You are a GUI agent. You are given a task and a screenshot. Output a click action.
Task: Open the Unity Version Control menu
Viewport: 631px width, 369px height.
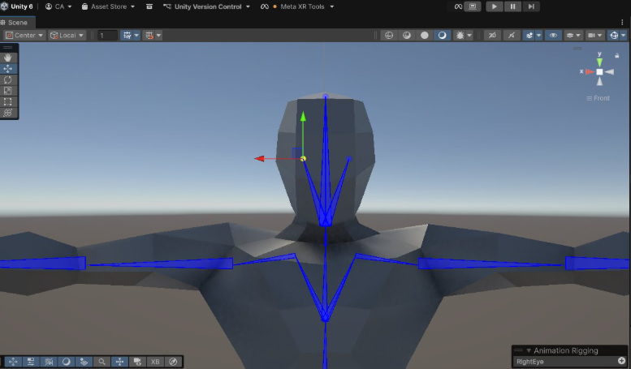207,6
